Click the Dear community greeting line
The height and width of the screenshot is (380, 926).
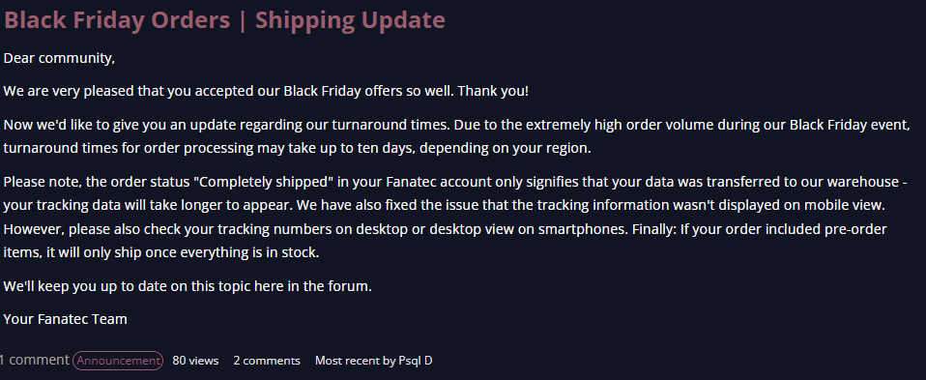(x=59, y=59)
